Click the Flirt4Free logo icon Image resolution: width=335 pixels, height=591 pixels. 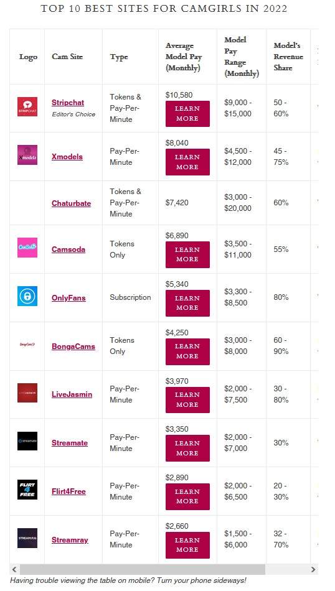click(27, 490)
